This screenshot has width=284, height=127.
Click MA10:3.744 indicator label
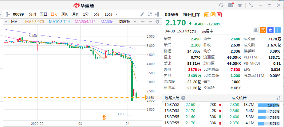click(59, 22)
